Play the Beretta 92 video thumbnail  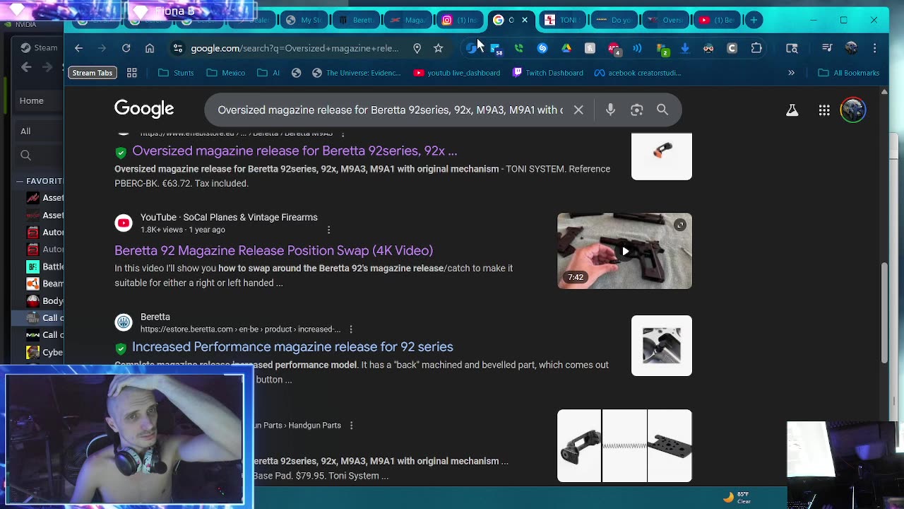pyautogui.click(x=624, y=251)
